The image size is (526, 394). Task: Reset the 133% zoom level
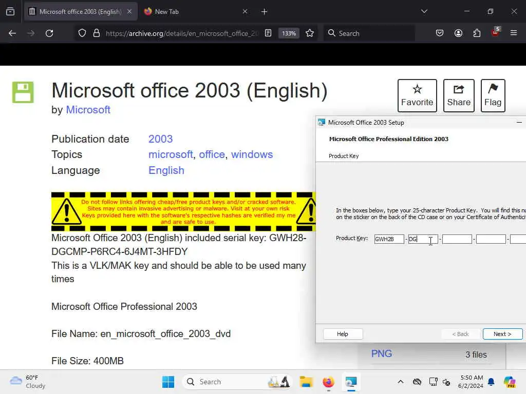click(x=289, y=33)
